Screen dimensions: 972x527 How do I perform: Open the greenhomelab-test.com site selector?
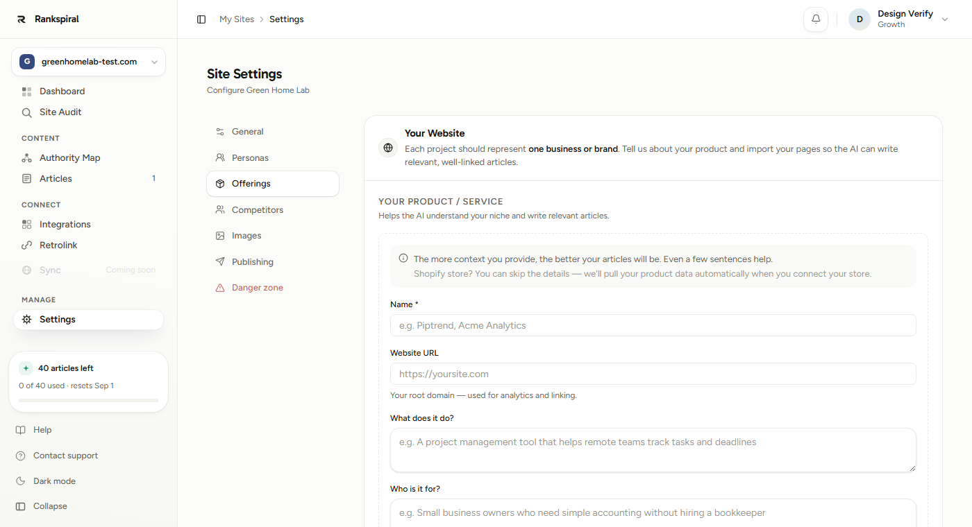click(x=88, y=62)
